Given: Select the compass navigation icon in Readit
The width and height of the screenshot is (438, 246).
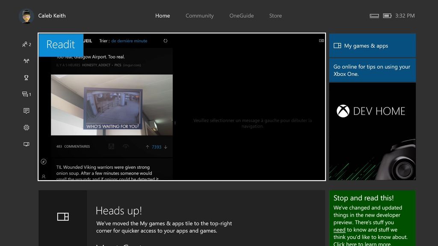Looking at the screenshot, I should coord(44,161).
